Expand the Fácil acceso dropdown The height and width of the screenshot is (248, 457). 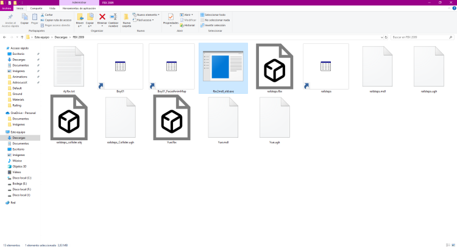144,19
